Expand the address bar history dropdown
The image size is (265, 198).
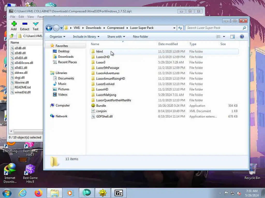tap(174, 28)
